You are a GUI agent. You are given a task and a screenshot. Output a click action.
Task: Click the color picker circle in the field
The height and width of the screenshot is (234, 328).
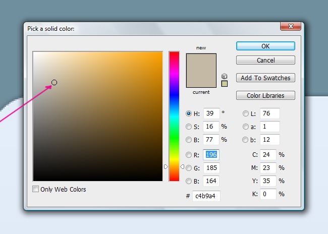pyautogui.click(x=54, y=82)
